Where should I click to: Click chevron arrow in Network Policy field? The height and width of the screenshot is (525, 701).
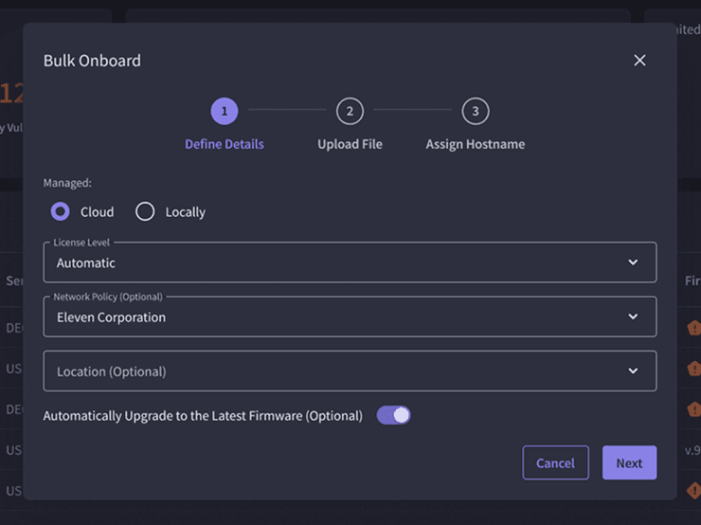pyautogui.click(x=633, y=317)
